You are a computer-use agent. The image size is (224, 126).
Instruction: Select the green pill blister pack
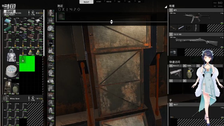[x=31, y=21]
